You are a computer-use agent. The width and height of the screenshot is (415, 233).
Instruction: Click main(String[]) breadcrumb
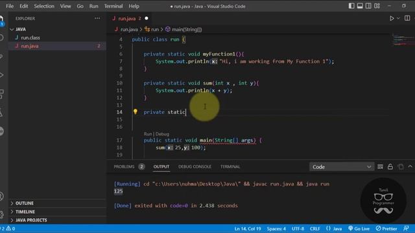(x=187, y=29)
